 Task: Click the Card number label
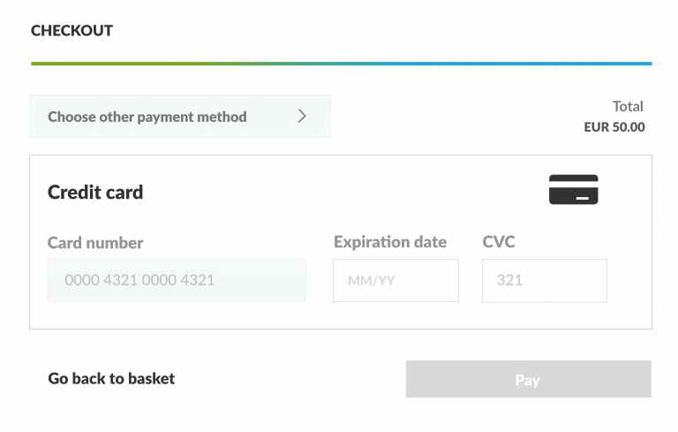pyautogui.click(x=95, y=243)
